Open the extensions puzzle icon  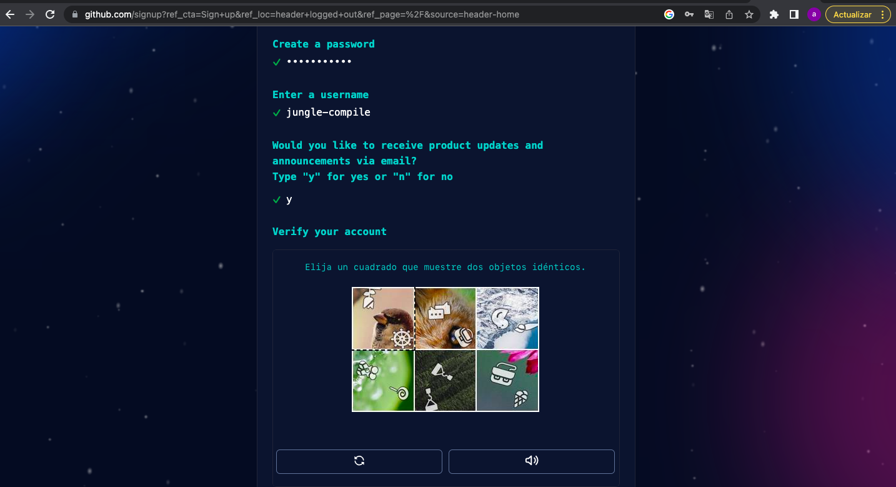774,14
